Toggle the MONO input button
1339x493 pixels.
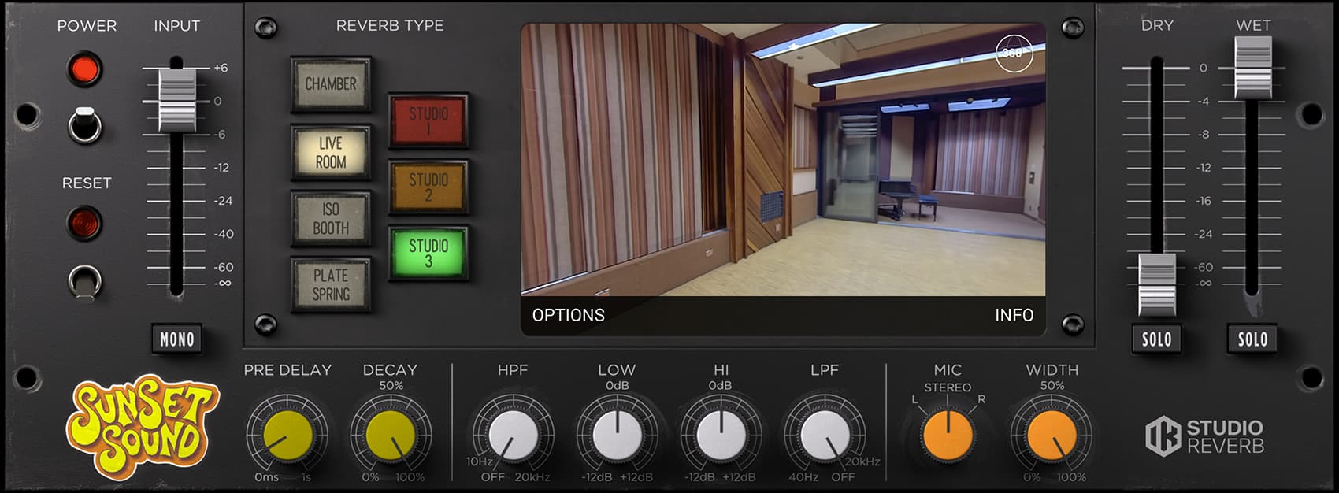[x=177, y=339]
